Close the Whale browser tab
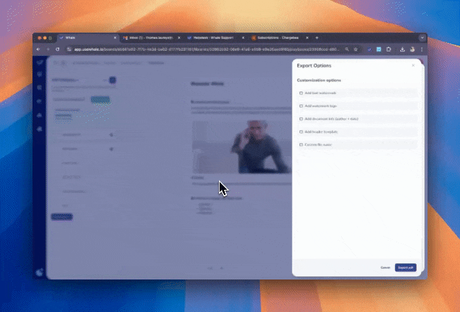This screenshot has width=460, height=312. point(115,38)
